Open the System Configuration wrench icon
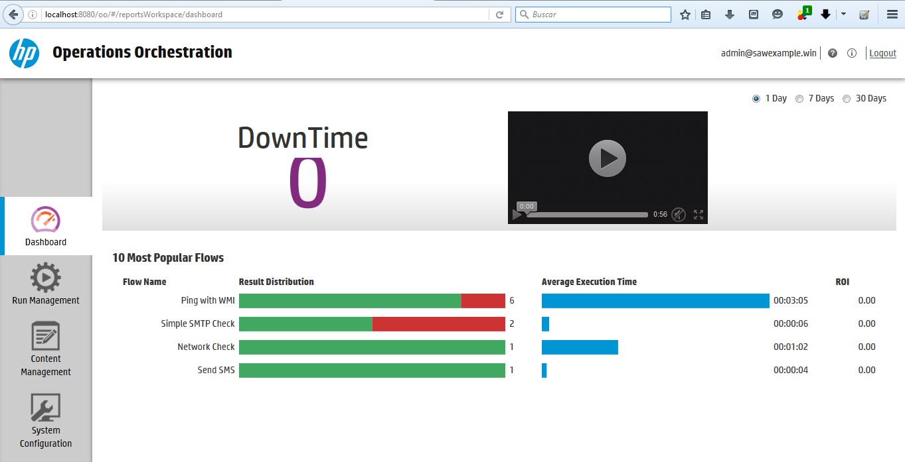This screenshot has width=905, height=462. [45, 408]
